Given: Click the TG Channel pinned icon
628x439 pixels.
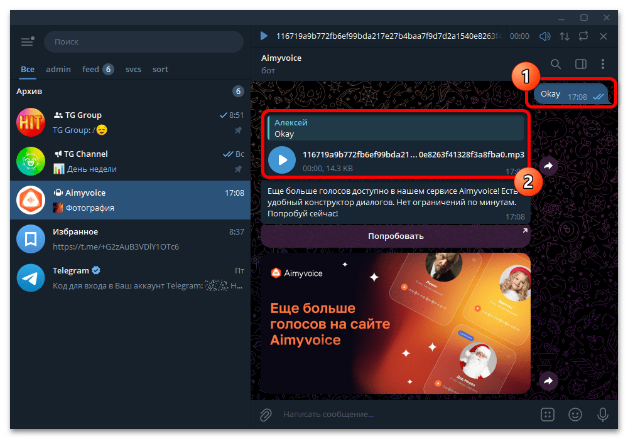Looking at the screenshot, I should coord(238,169).
